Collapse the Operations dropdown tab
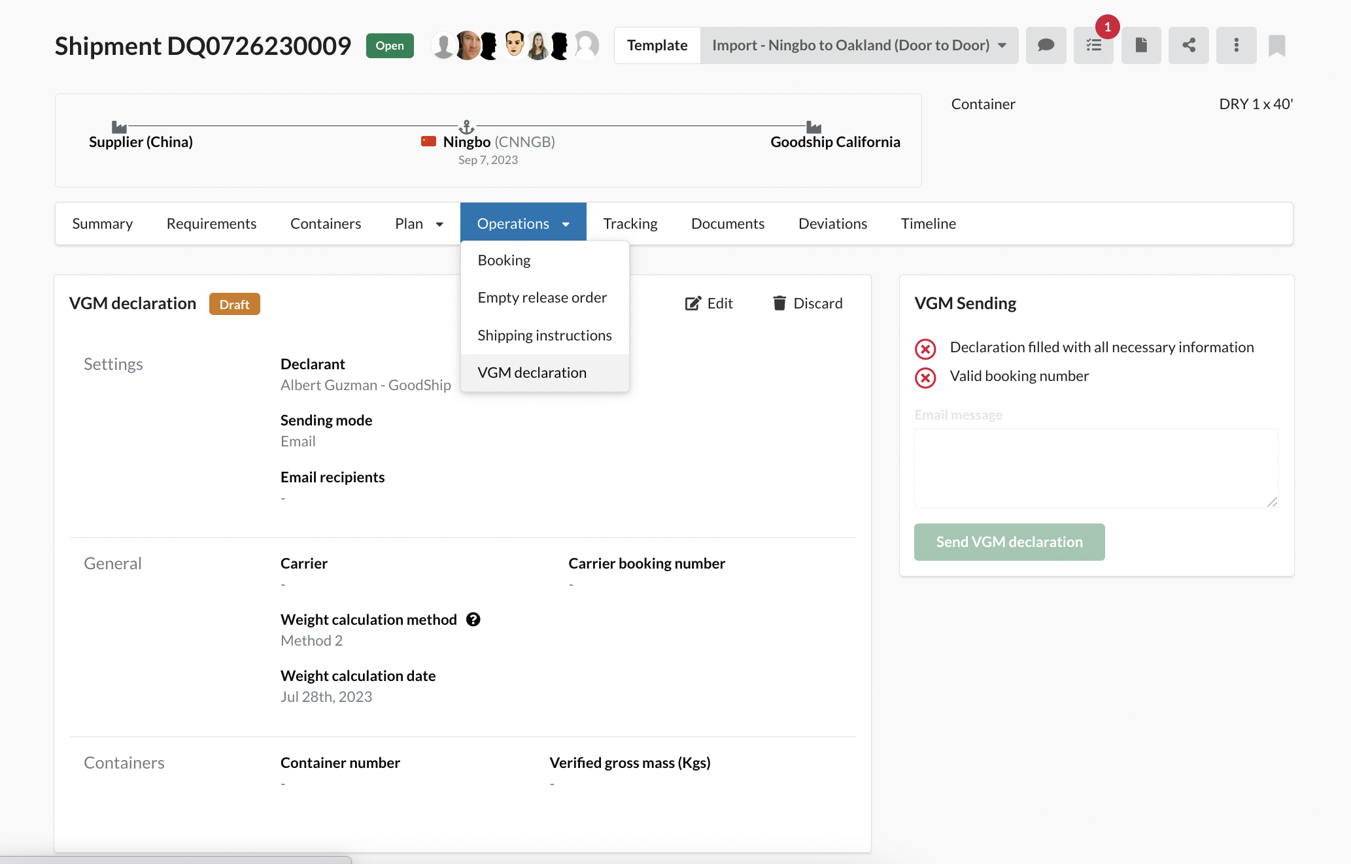1351x864 pixels. [x=522, y=224]
